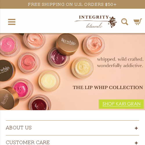
Task: Click the whipped wild crafted tagline text
Action: pos(120,62)
